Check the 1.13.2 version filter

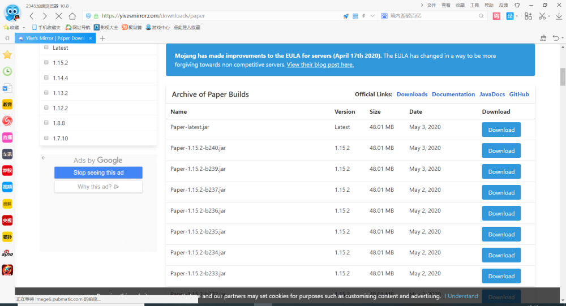tap(46, 93)
